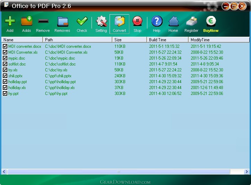Viewport: 251px width, 185px height.
Task: Click build time 2011-5-1 19:15:32
Action: click(x=164, y=46)
